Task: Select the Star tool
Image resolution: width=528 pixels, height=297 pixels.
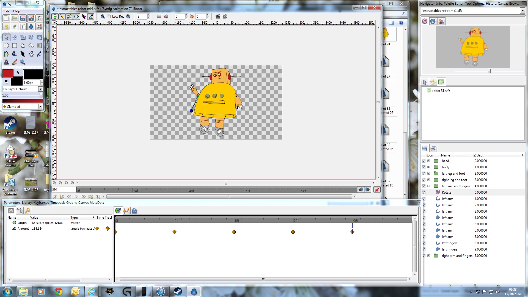Action: [23, 46]
